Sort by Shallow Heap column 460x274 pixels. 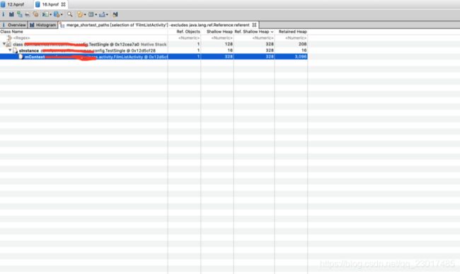[217, 31]
